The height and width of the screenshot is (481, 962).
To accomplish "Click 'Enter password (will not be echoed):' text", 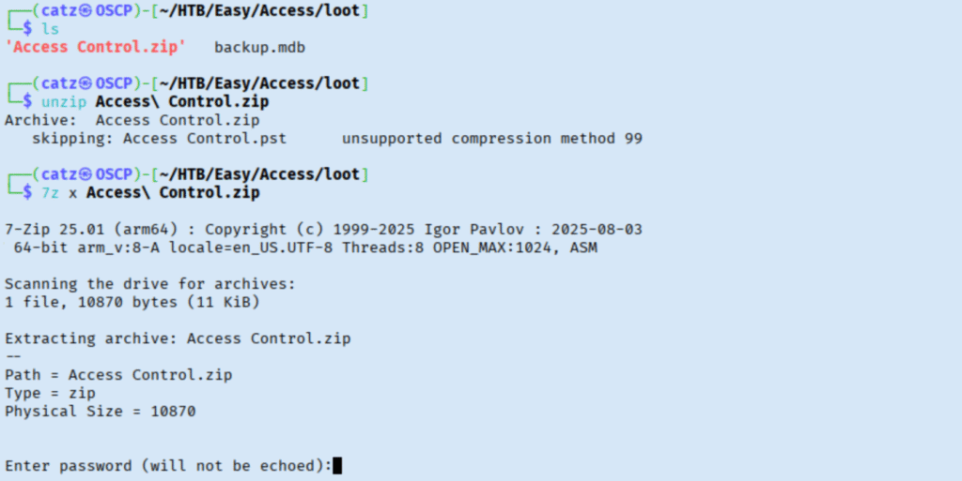I will click(x=169, y=466).
